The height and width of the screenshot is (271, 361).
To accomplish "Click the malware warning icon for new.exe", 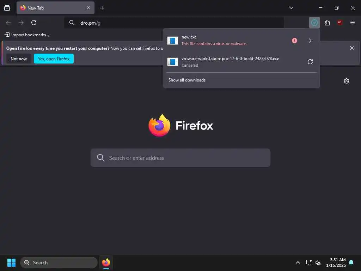I will click(x=294, y=41).
